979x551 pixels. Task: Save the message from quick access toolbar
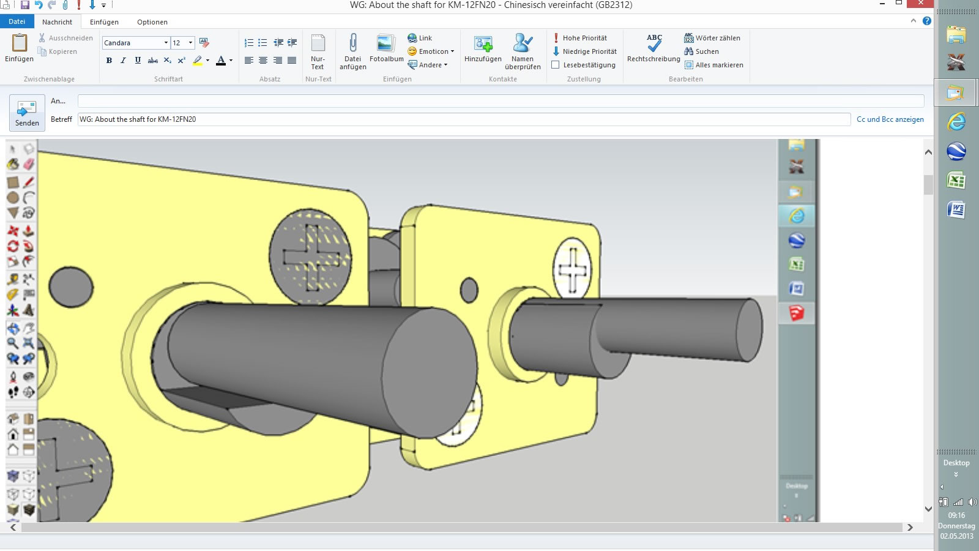click(x=25, y=5)
